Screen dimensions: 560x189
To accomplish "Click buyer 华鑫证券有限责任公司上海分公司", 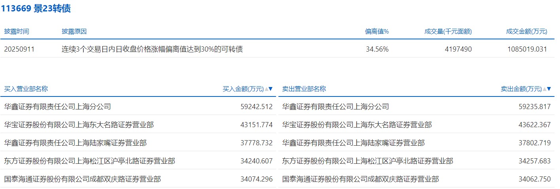I will tap(57, 106).
